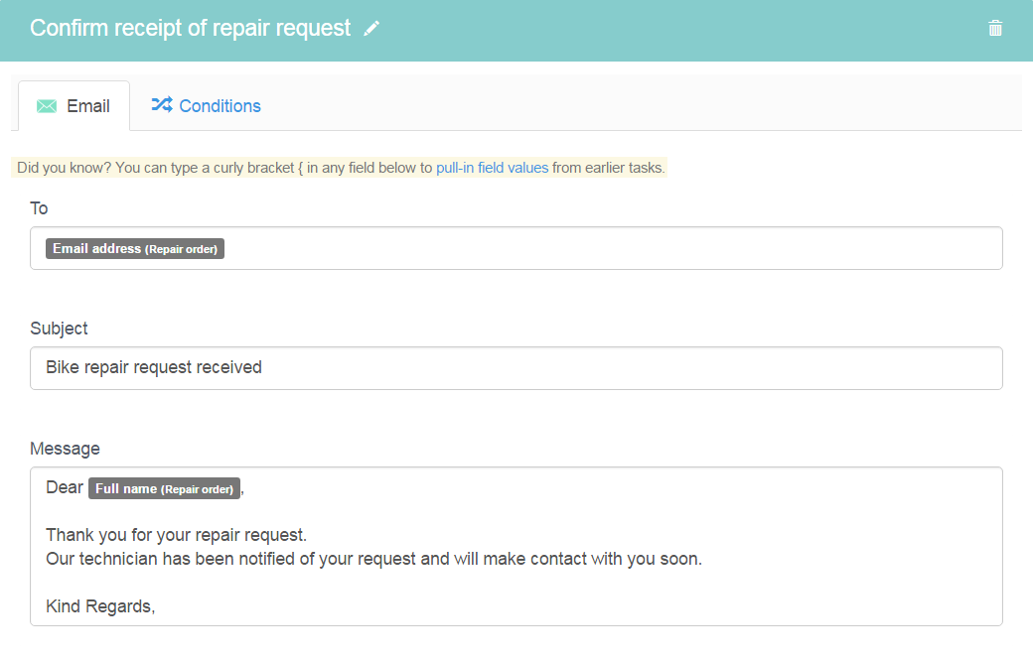Click the Subject input field
The width and height of the screenshot is (1033, 662).
[x=516, y=368]
